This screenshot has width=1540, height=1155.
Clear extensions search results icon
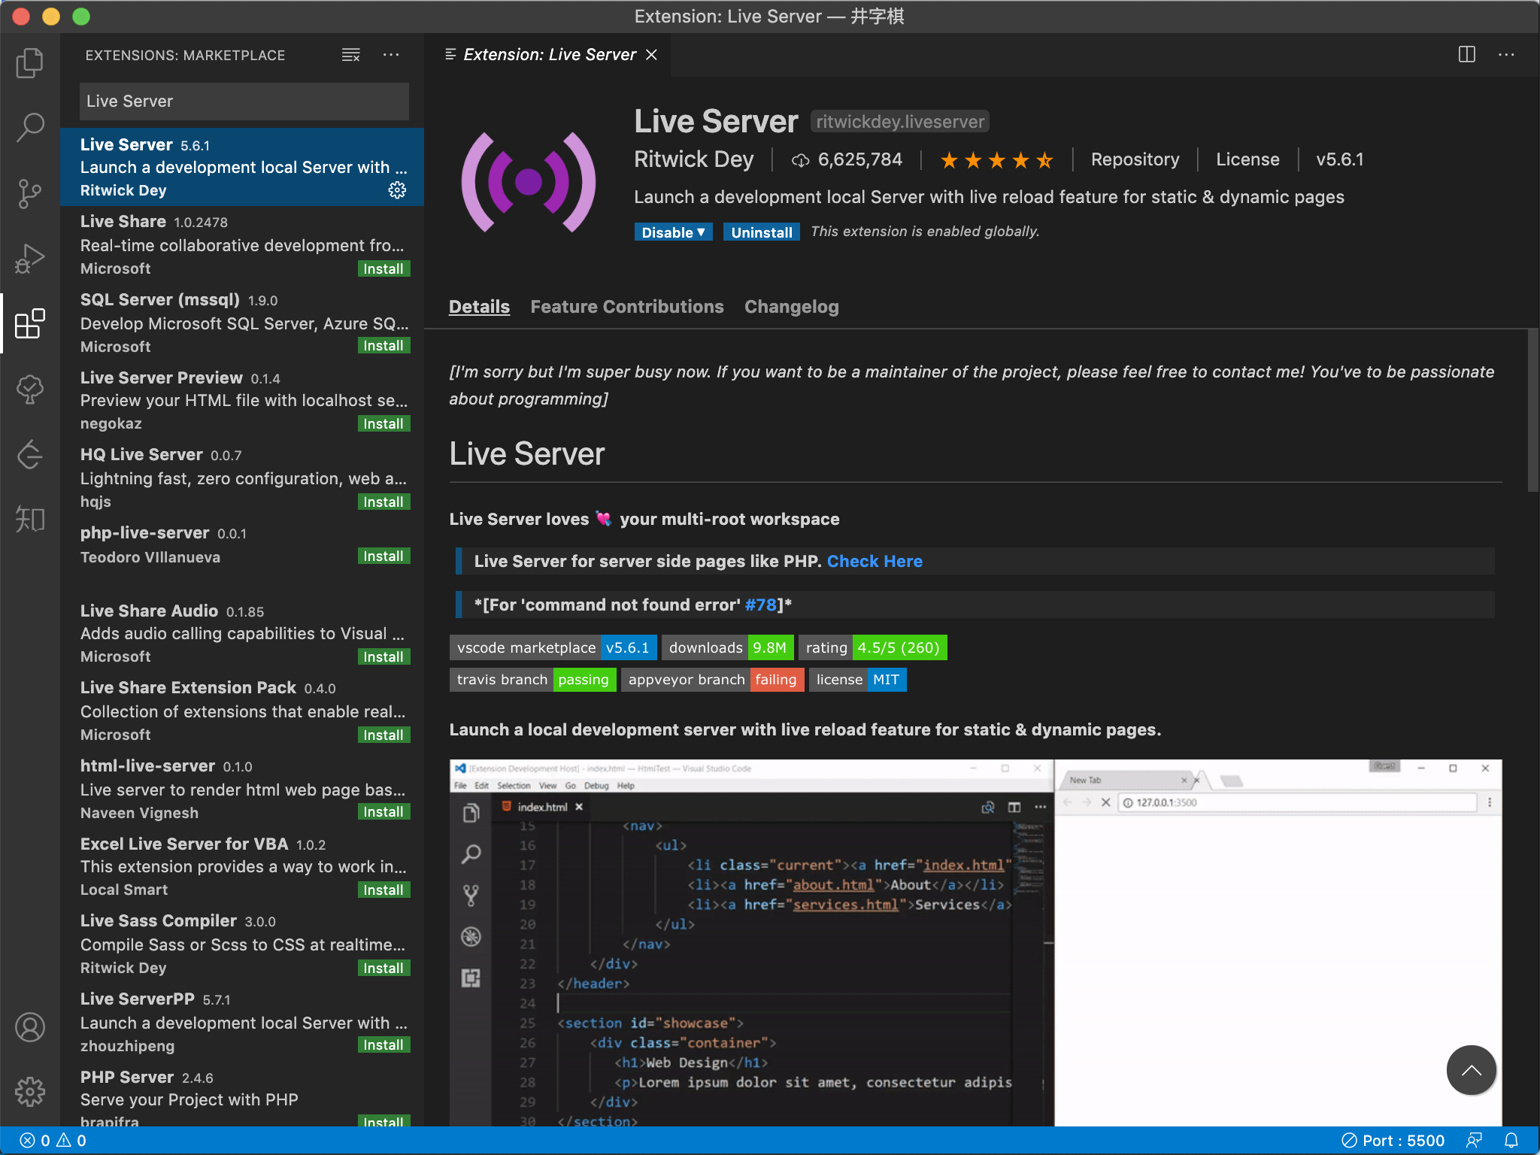[350, 55]
